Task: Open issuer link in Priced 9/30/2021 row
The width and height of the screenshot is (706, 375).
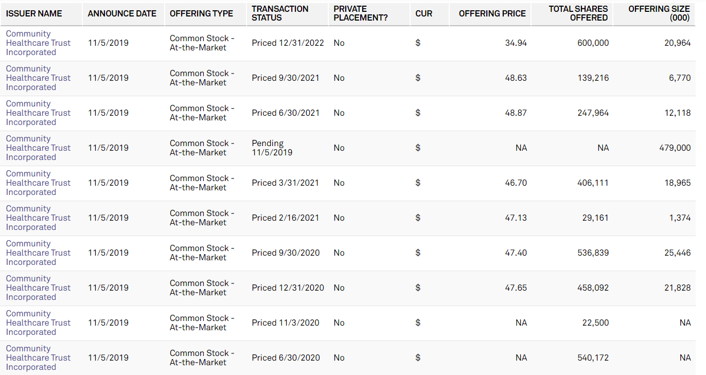Action: coord(38,78)
